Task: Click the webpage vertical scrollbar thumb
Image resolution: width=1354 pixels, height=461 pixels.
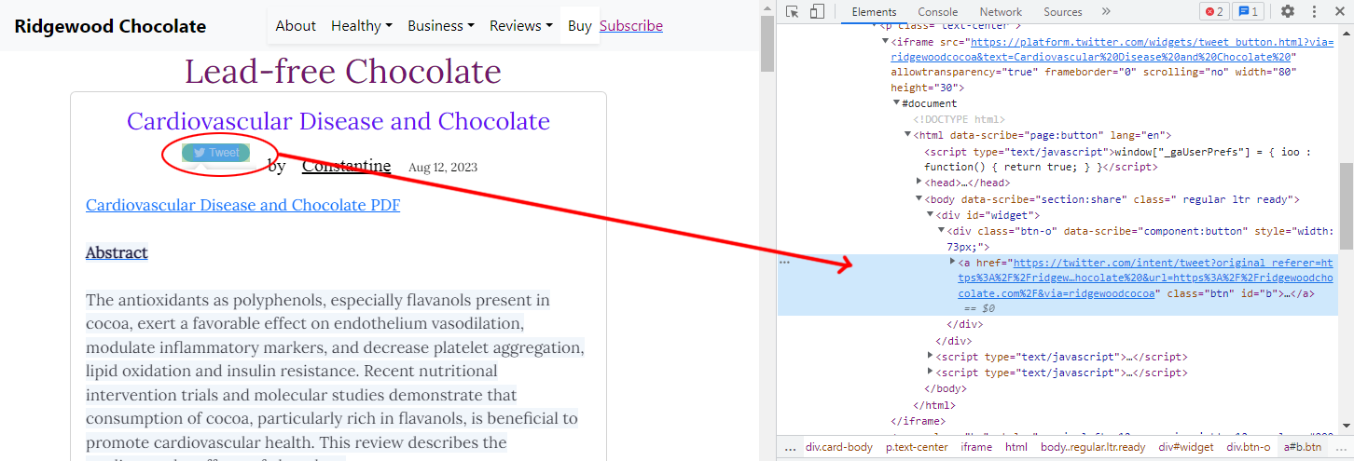Action: tap(767, 44)
